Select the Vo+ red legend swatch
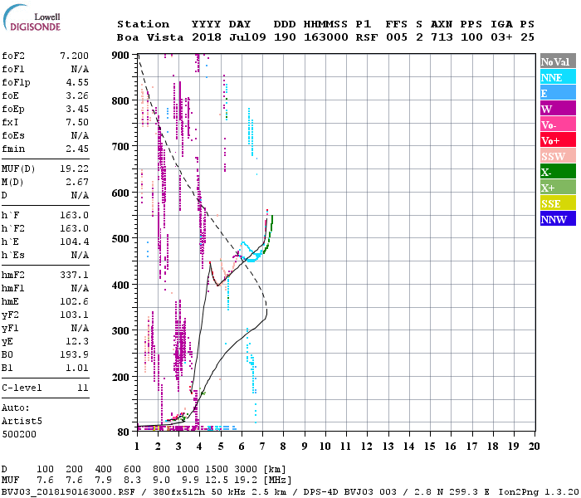The image size is (581, 498). [x=558, y=140]
